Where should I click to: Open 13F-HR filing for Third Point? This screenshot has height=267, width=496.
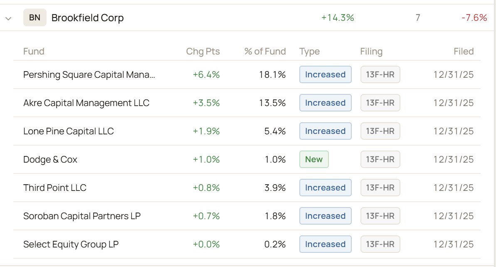(380, 188)
